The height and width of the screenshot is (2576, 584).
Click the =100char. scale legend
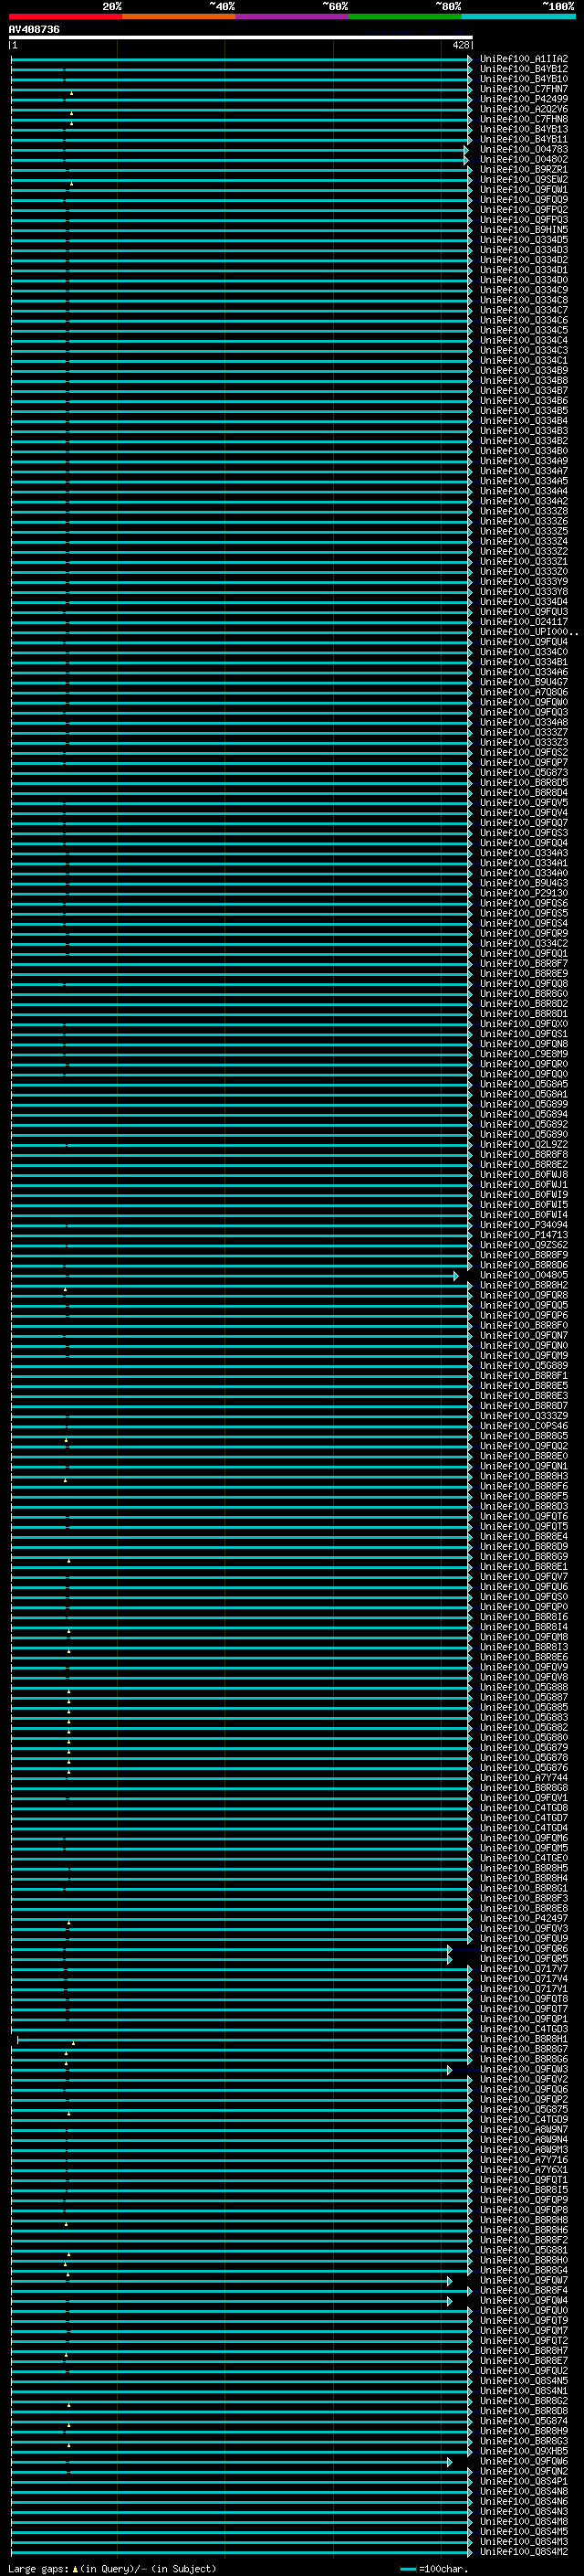coord(433,2568)
